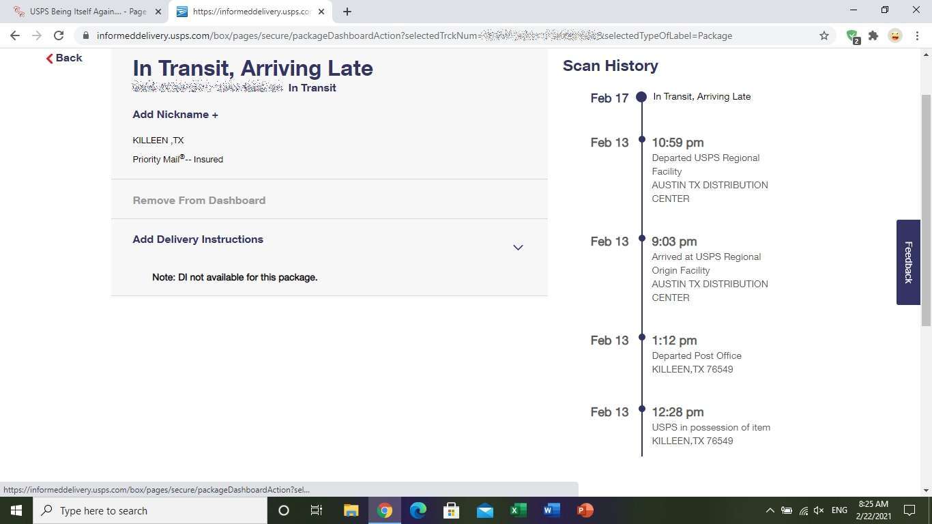Click USPS in possession of item entry

pos(711,426)
